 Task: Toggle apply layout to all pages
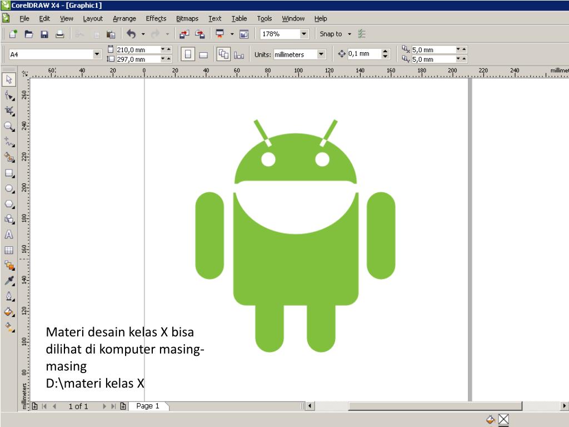coord(223,54)
